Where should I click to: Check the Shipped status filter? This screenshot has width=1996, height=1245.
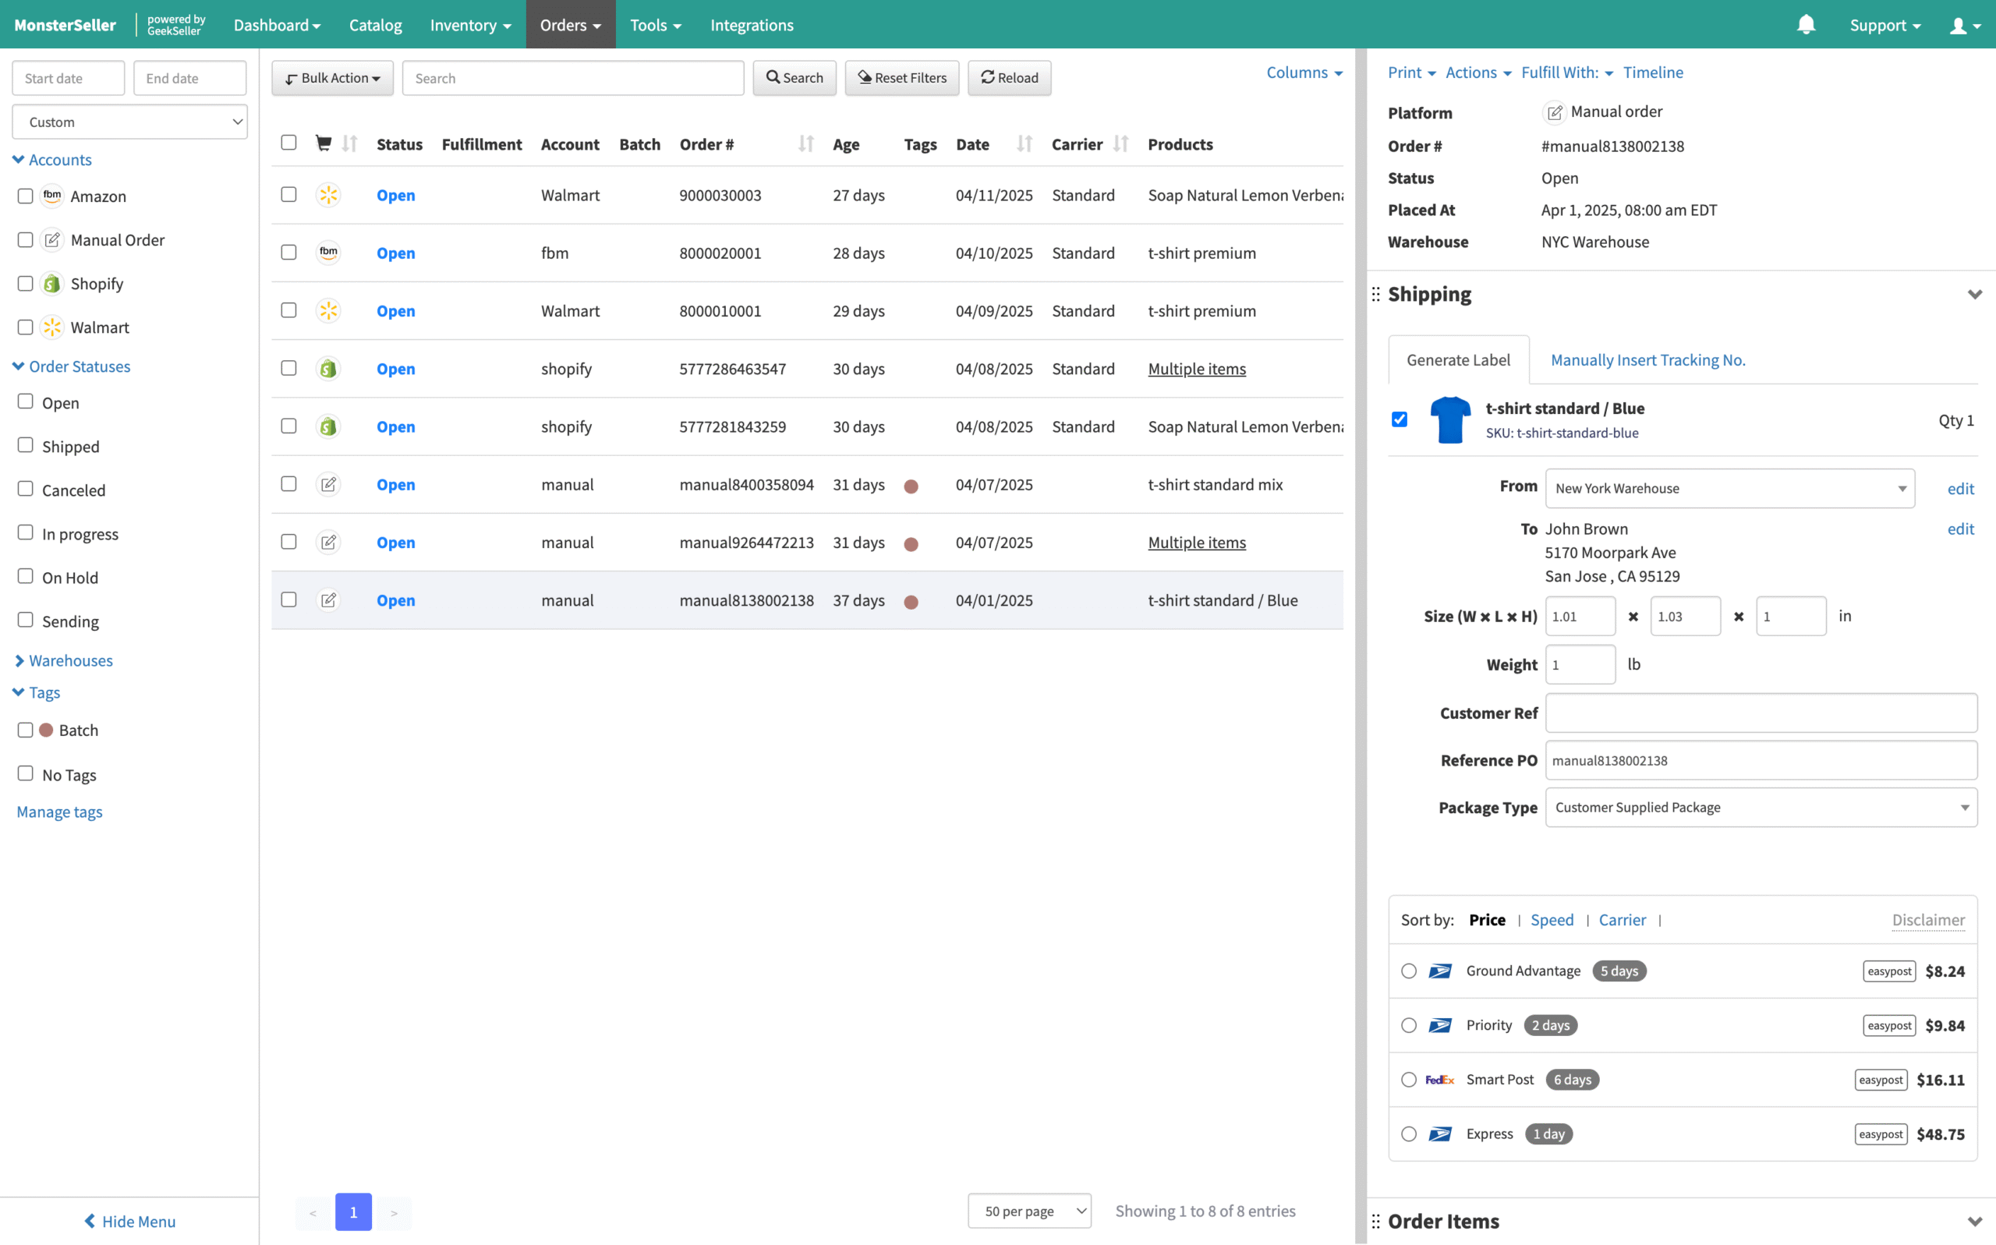pos(26,445)
